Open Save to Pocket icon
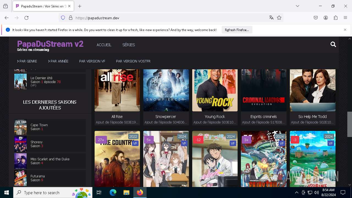This screenshot has width=352, height=198. [x=316, y=18]
